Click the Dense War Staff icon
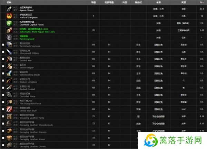 (9, 109)
